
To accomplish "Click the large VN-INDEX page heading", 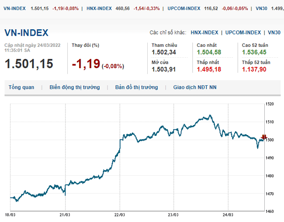I will click(26, 33).
